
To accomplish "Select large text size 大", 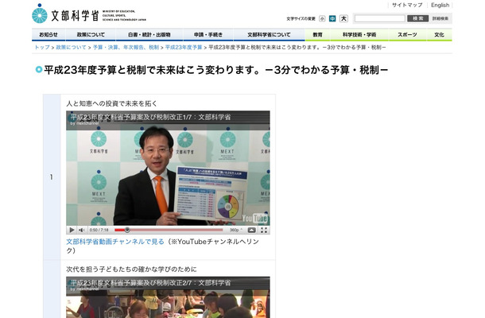I will (343, 18).
